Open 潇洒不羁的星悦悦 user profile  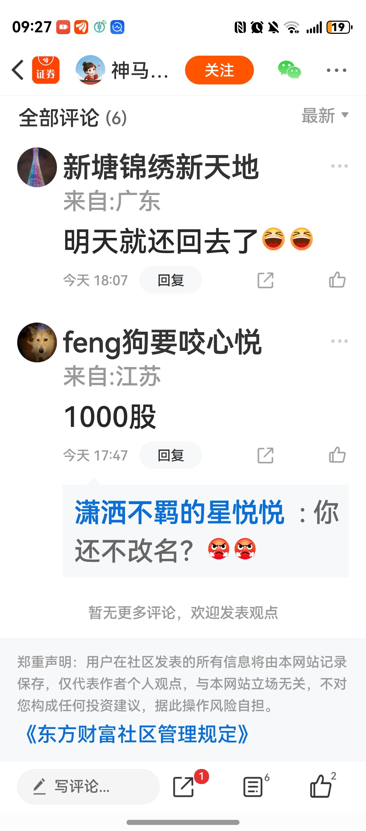(x=179, y=512)
